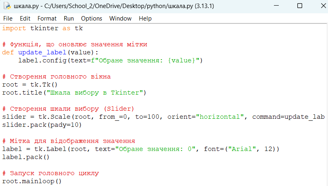This screenshot has height=186, width=328.
Task: Click the comment '# Створення головного вікна'
Action: [x=56, y=76]
